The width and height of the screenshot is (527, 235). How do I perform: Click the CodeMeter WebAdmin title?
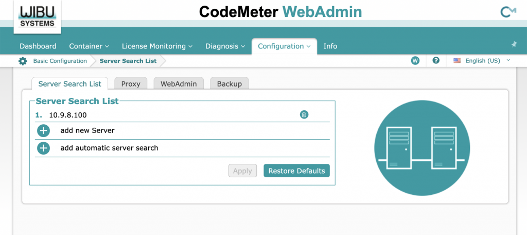pos(280,12)
